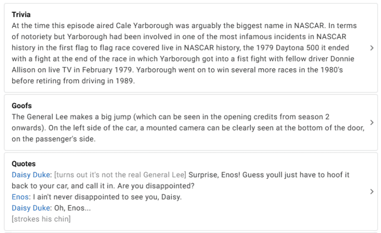Click the second Daisy Duke link before "Oh, Enos..."
Viewport: 381px width, 233px height.
pos(31,208)
